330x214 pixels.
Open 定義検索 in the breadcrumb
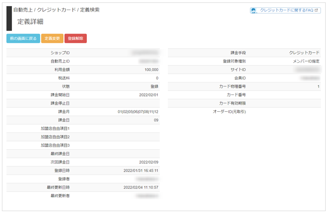coord(90,10)
